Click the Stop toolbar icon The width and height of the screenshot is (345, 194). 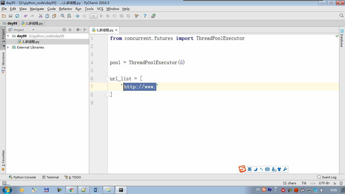click(122, 16)
